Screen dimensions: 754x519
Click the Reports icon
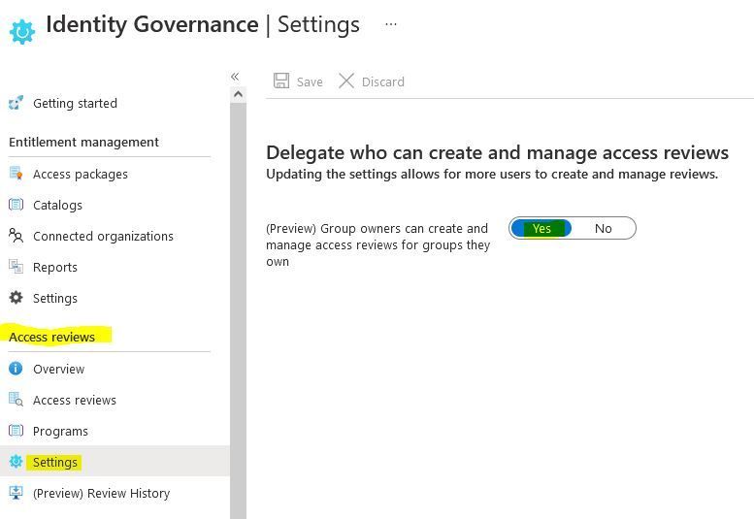(x=16, y=266)
